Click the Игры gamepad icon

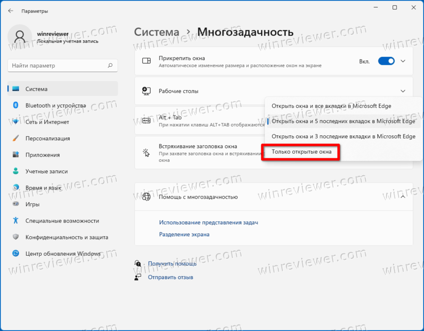click(x=15, y=204)
